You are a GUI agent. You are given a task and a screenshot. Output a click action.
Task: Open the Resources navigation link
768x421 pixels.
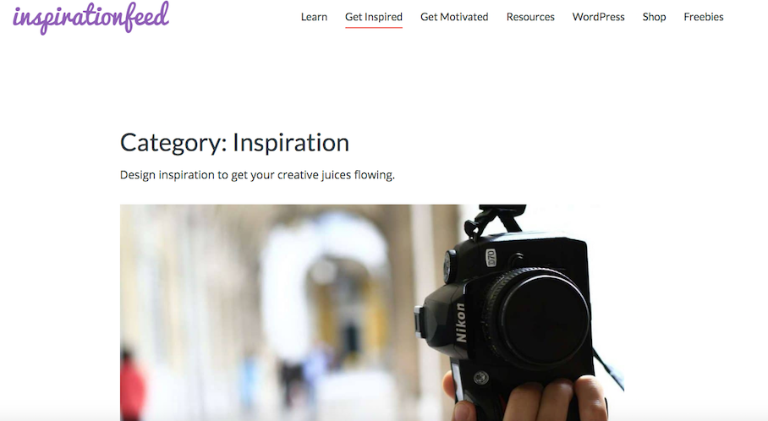click(x=530, y=17)
